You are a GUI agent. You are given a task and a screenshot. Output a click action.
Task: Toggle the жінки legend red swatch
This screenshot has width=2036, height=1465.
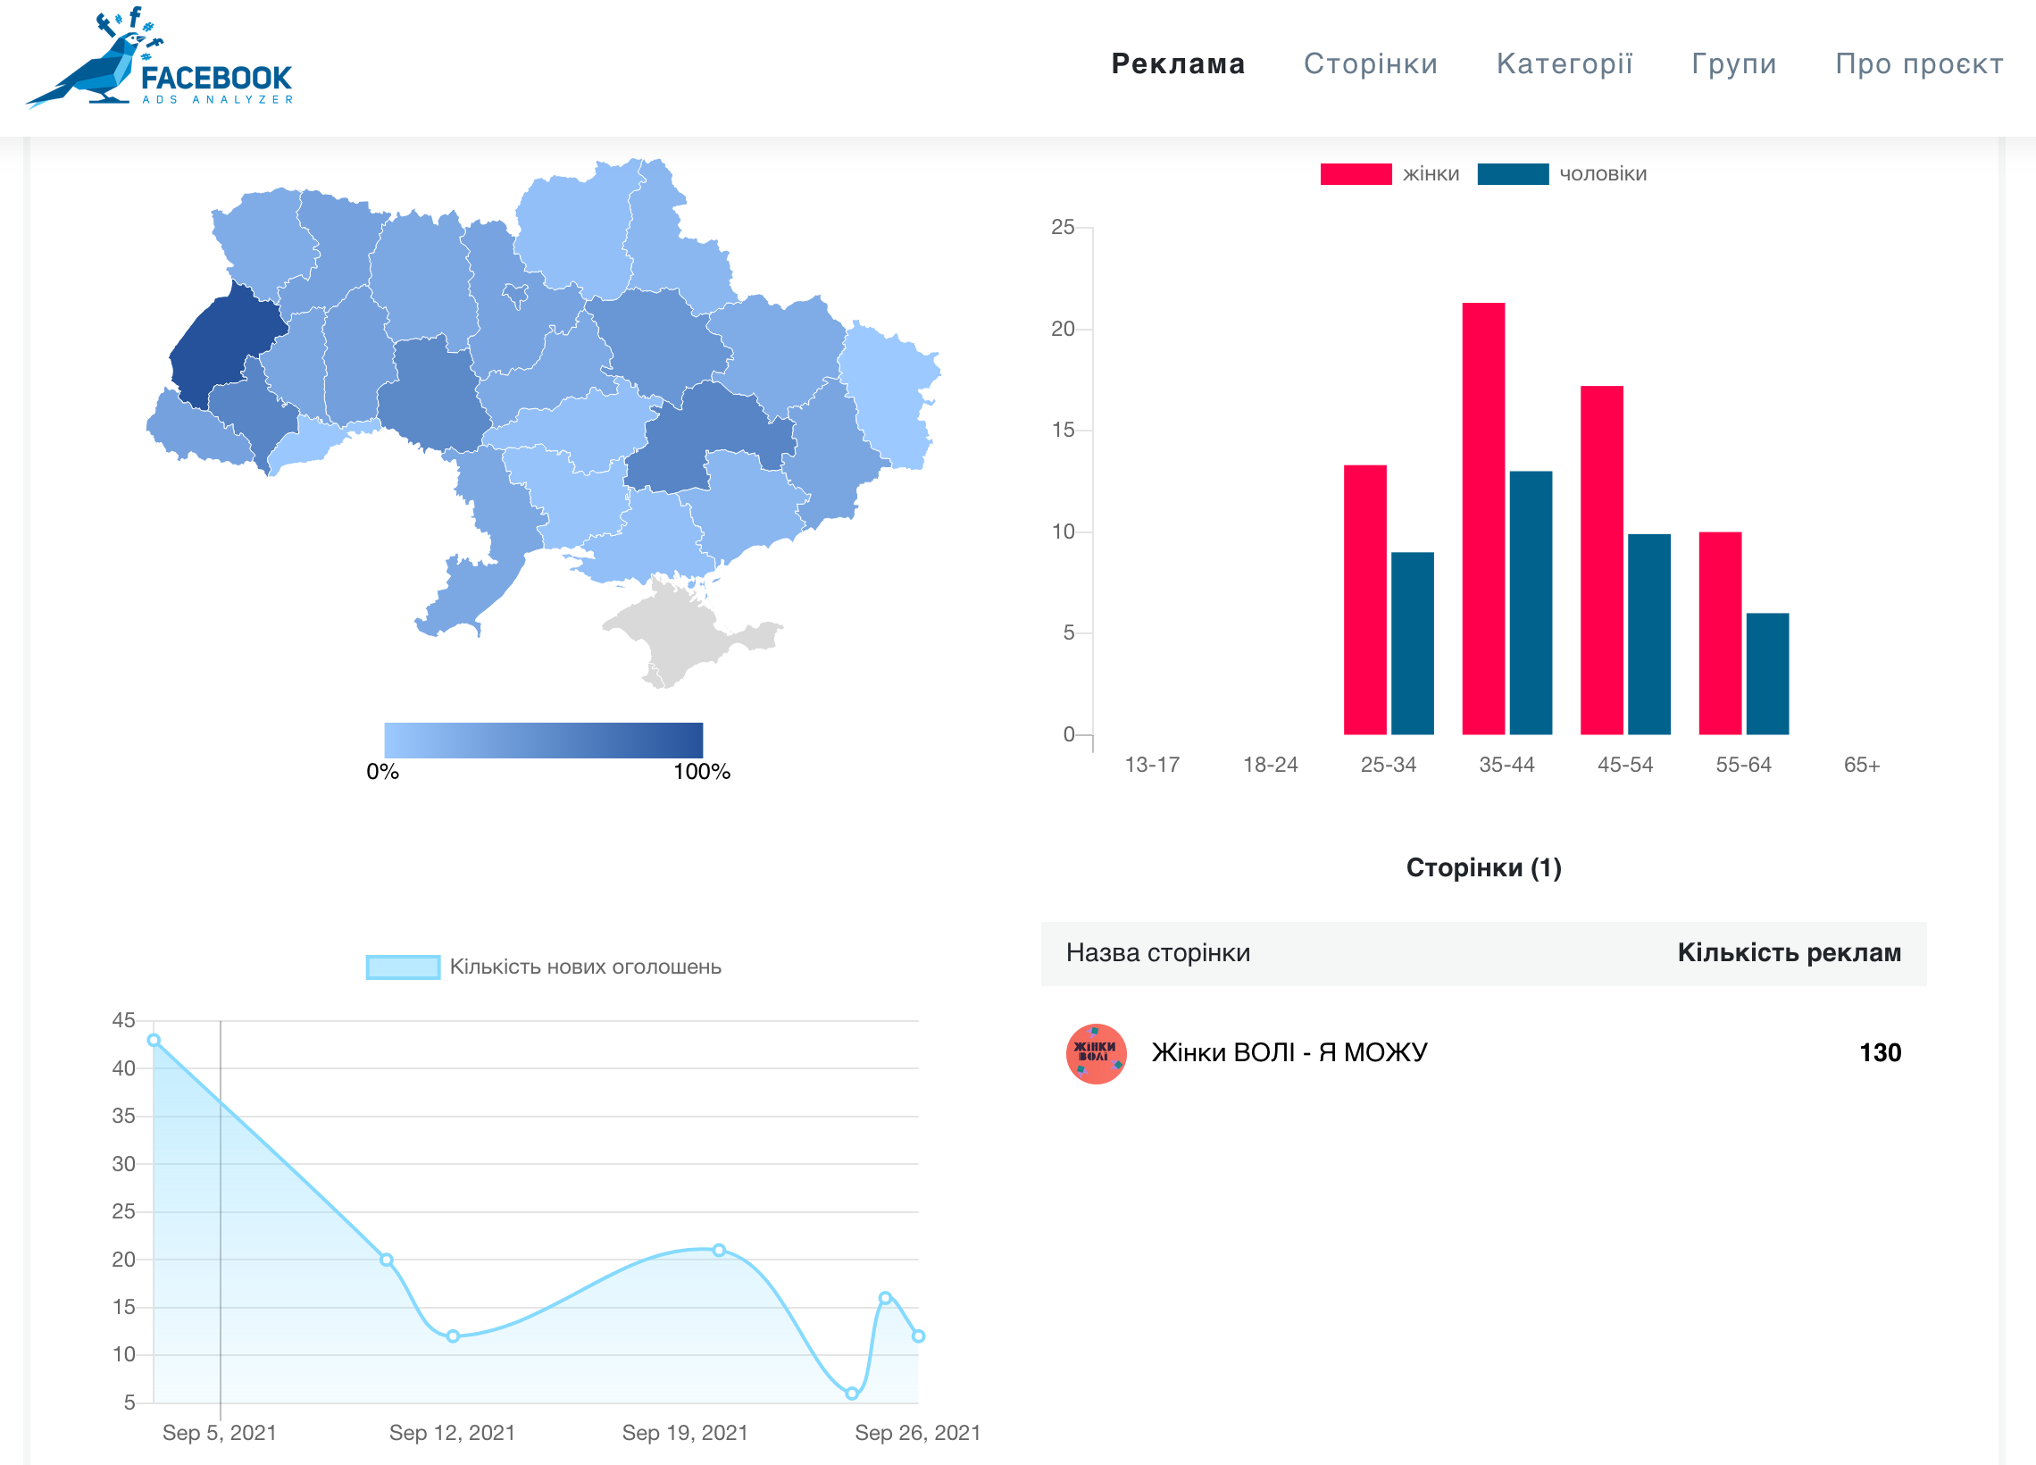[x=1355, y=174]
